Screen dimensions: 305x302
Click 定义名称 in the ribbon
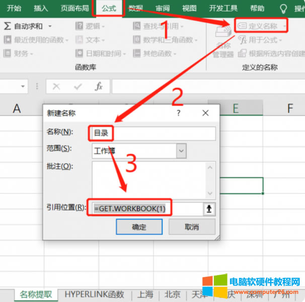[261, 26]
